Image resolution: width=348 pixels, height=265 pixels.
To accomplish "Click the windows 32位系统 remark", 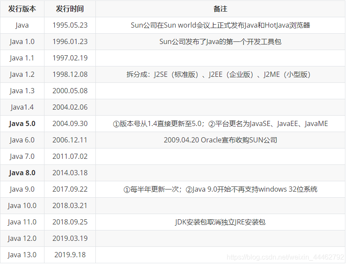I will [220, 189].
